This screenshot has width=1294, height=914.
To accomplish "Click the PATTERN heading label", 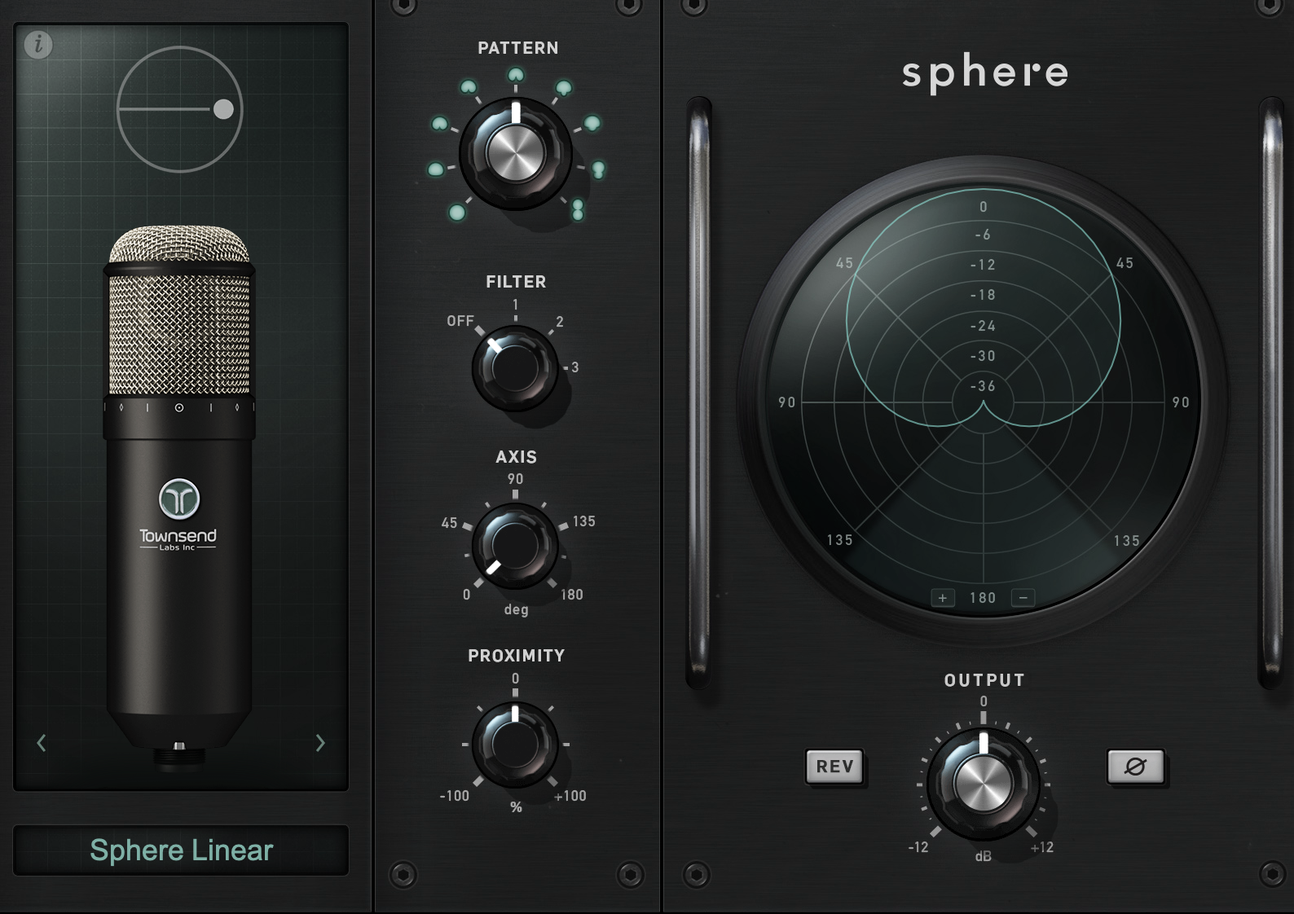I will pyautogui.click(x=517, y=48).
